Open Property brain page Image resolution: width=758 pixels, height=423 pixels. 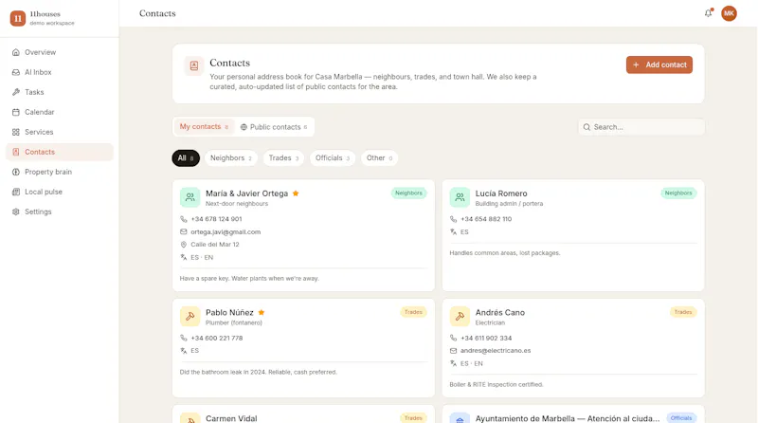pyautogui.click(x=60, y=172)
